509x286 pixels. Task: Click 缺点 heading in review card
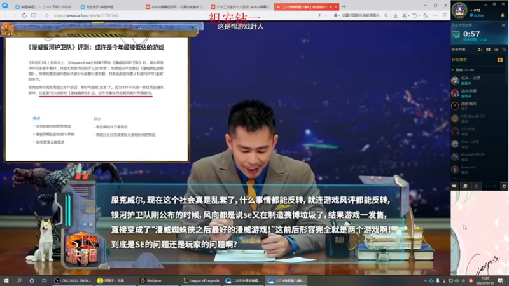click(x=97, y=119)
